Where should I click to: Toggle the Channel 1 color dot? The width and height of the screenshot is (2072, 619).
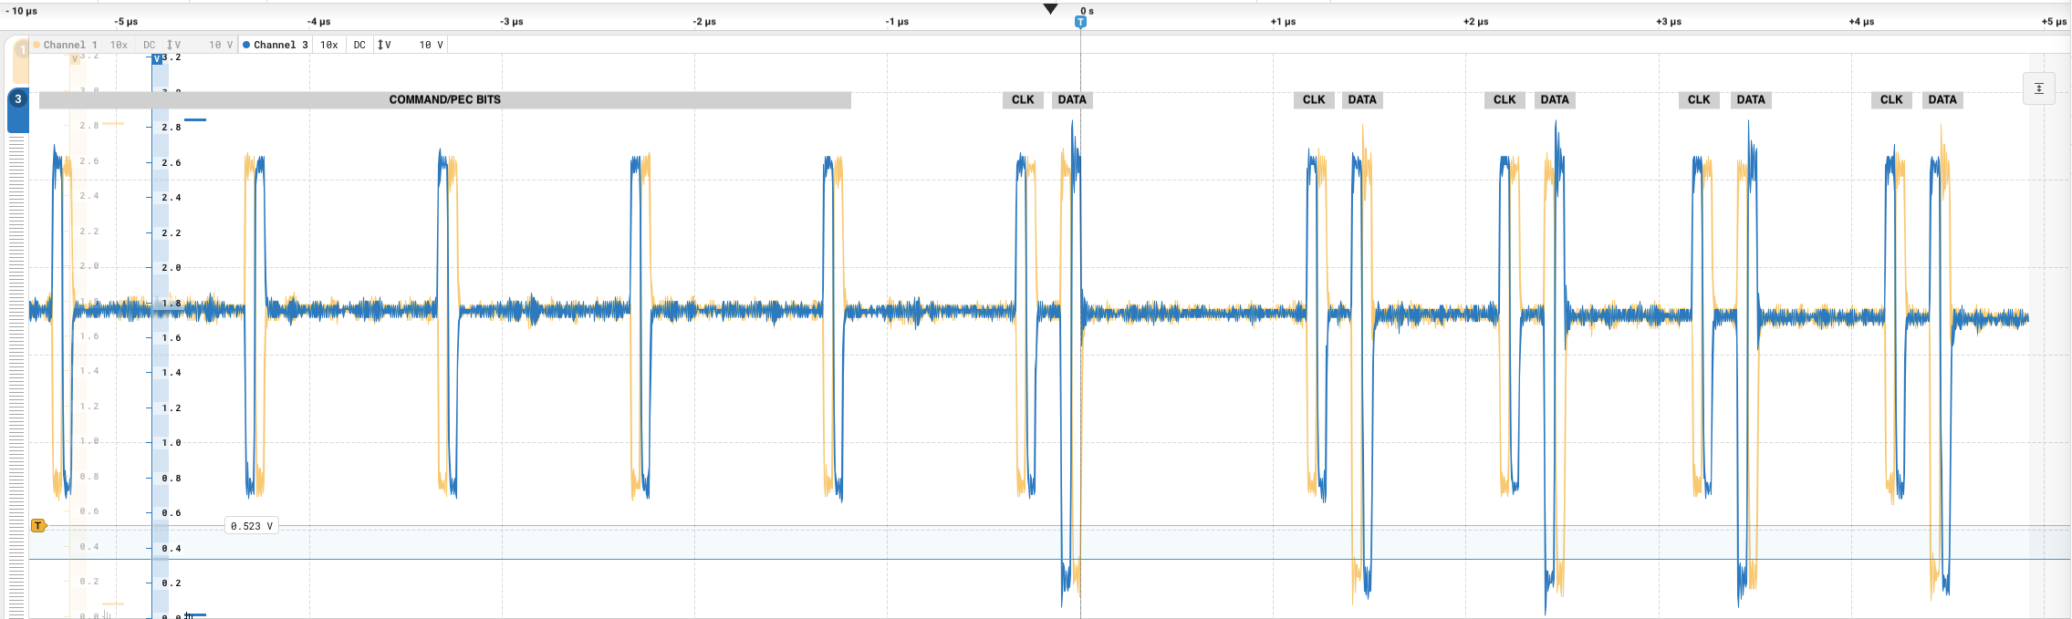[36, 45]
